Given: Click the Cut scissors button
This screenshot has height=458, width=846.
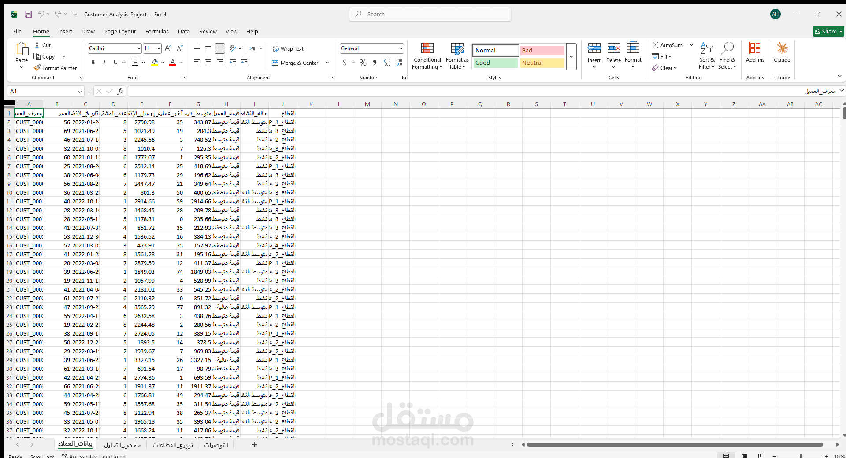Looking at the screenshot, I should (42, 45).
